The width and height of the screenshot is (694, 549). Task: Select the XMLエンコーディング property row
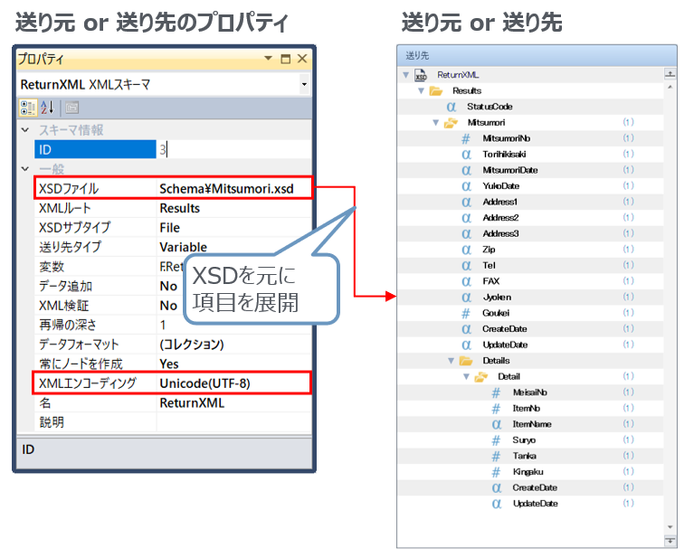coord(172,383)
